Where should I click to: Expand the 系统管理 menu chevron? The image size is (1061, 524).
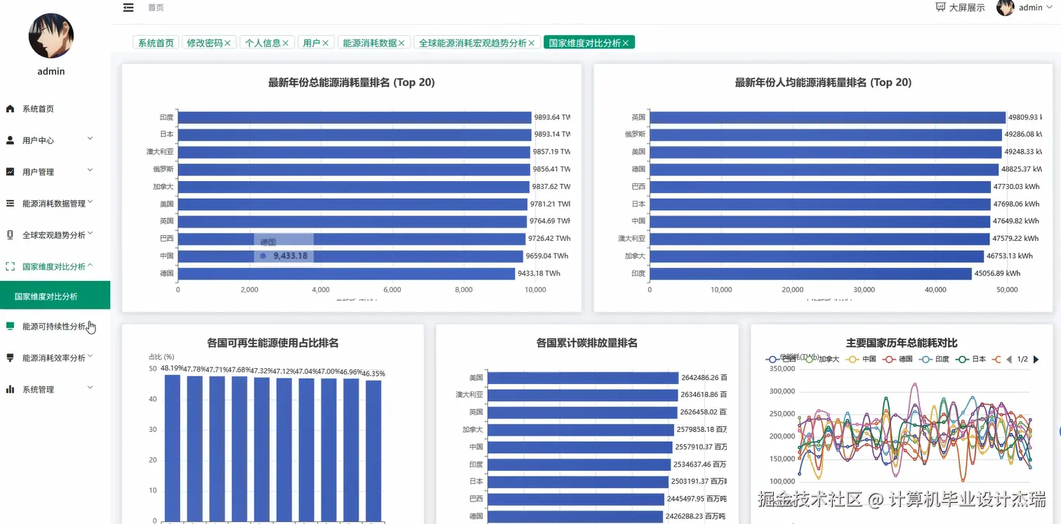(90, 387)
